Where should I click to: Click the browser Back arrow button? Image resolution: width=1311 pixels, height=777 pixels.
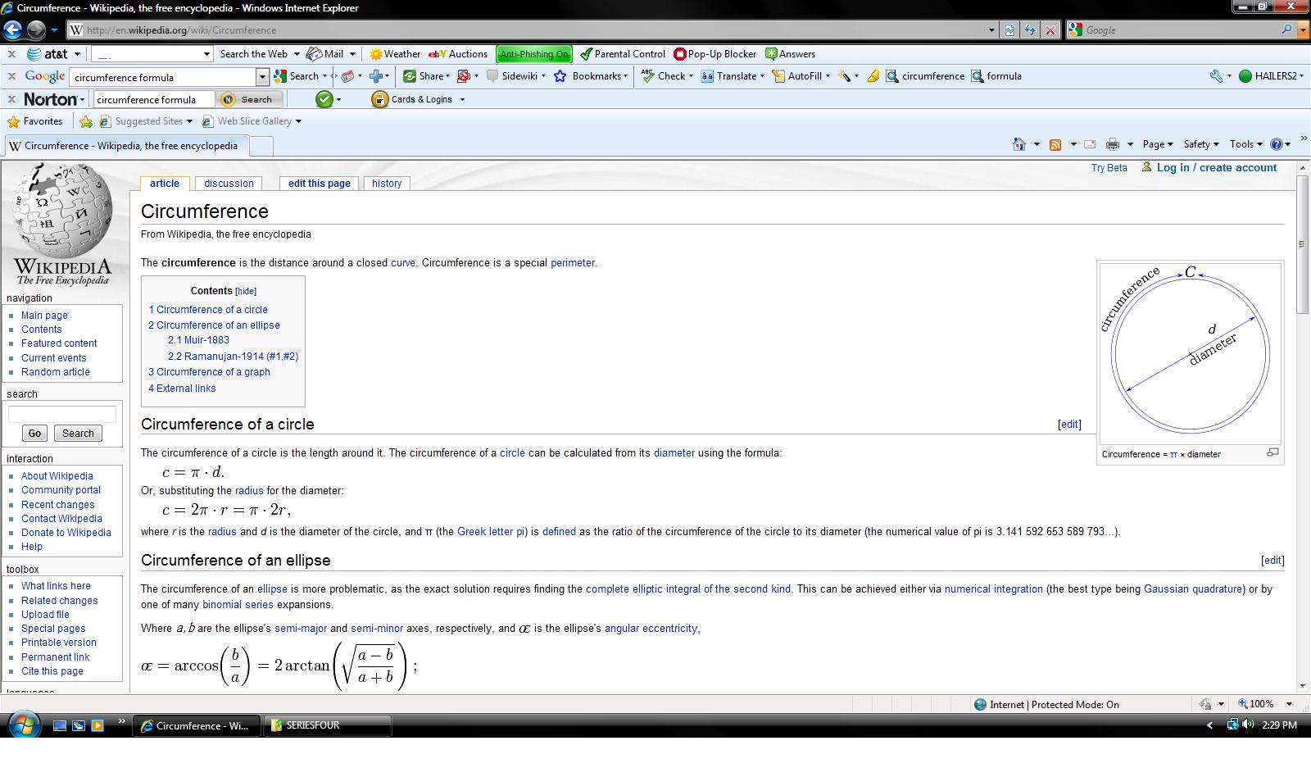click(12, 30)
